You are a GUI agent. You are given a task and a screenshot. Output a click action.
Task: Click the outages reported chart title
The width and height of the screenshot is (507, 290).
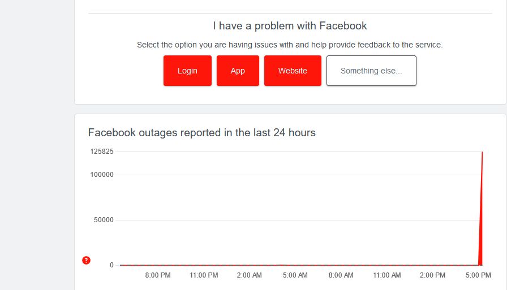(x=201, y=133)
